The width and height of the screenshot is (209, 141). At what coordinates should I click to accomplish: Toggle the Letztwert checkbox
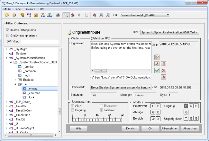coord(101,110)
